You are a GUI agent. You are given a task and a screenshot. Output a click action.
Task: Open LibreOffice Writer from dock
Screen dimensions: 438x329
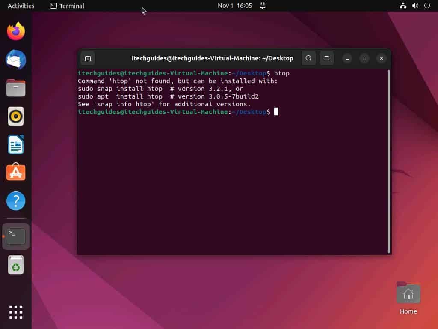[x=16, y=144]
